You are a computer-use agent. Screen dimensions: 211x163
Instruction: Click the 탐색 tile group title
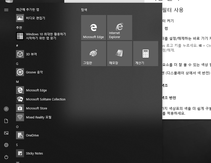(x=84, y=10)
